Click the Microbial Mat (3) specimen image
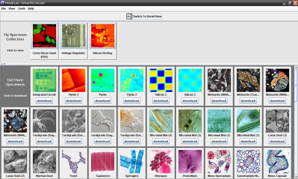 click(x=190, y=121)
